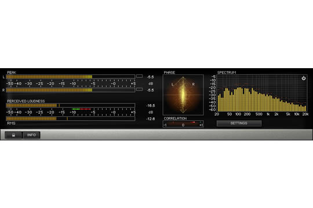Click the right channel peak meter bar

point(71,90)
